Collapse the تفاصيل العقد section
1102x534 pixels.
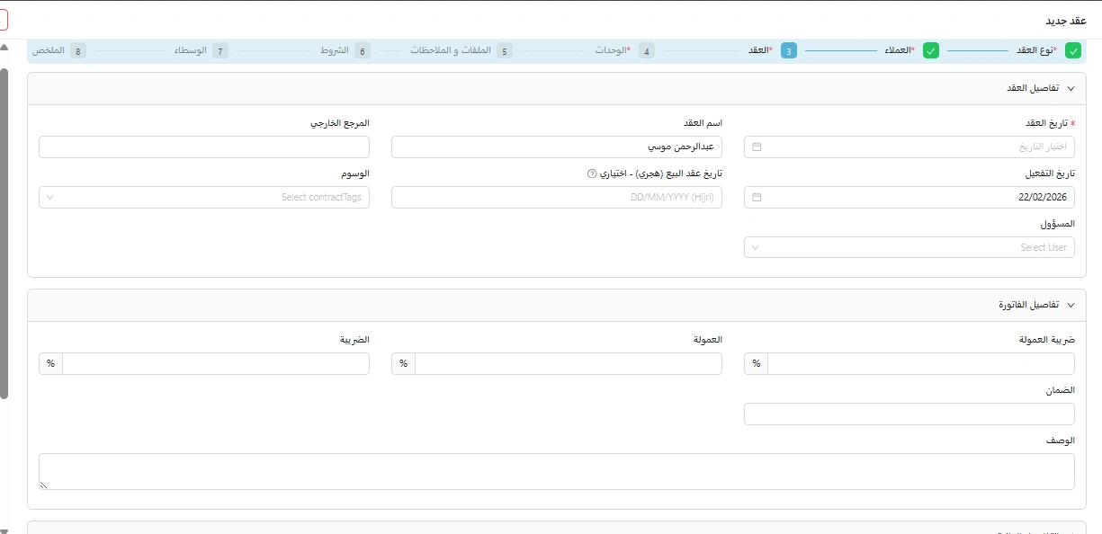point(1071,88)
